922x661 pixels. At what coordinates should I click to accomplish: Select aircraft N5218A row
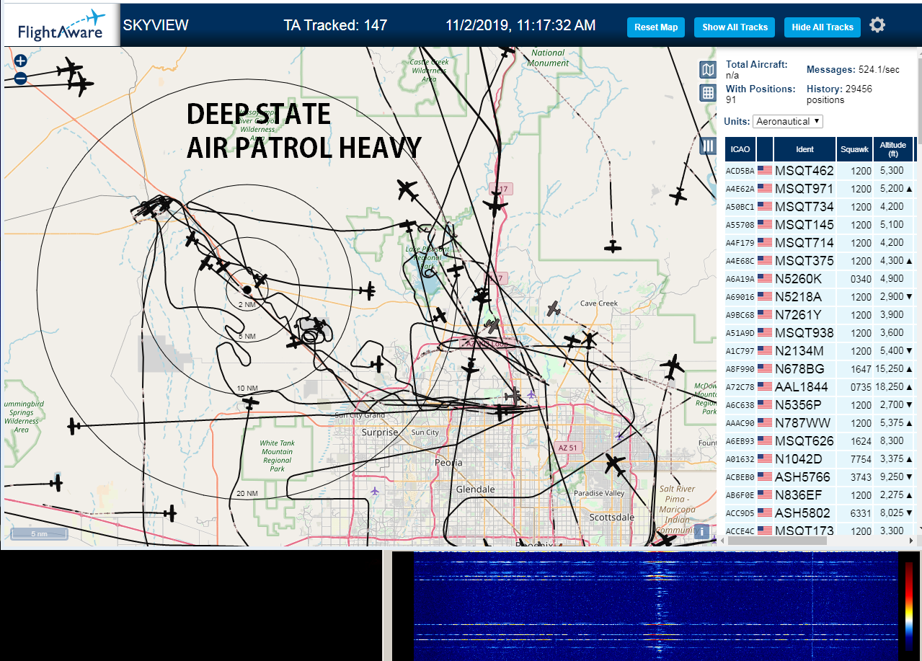pos(820,297)
